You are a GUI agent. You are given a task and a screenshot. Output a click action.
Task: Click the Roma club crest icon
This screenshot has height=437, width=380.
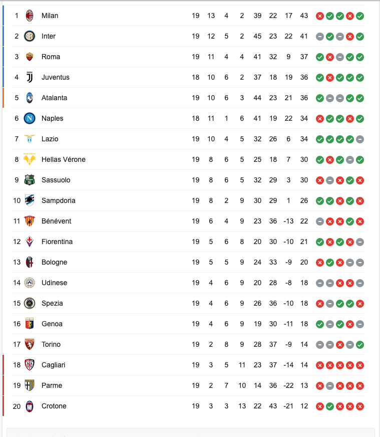pyautogui.click(x=30, y=57)
